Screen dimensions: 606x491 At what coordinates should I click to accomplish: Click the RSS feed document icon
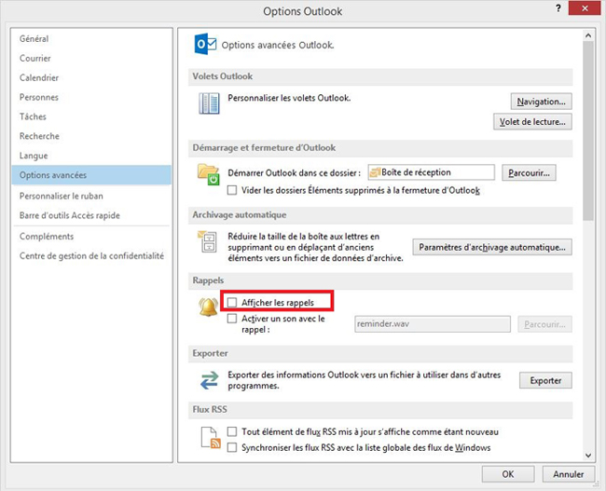click(x=211, y=438)
